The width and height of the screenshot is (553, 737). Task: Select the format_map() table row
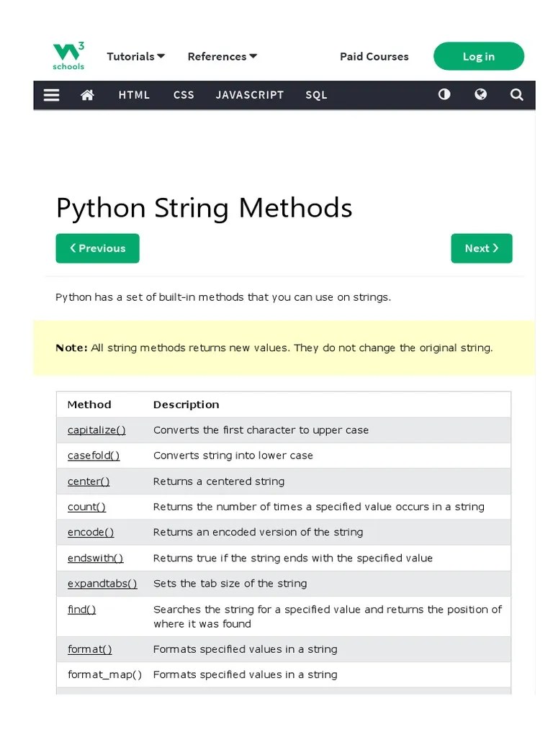(x=104, y=674)
